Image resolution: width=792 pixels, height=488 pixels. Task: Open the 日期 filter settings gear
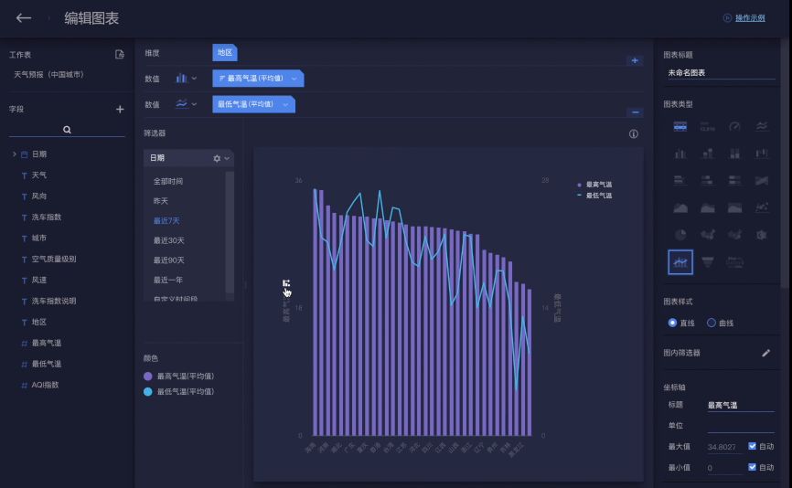coord(217,158)
